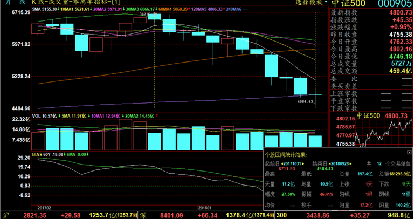The width and height of the screenshot is (414, 219).
Task: Click the 深 index value 8401.09 in status bar
Action: pos(172,216)
